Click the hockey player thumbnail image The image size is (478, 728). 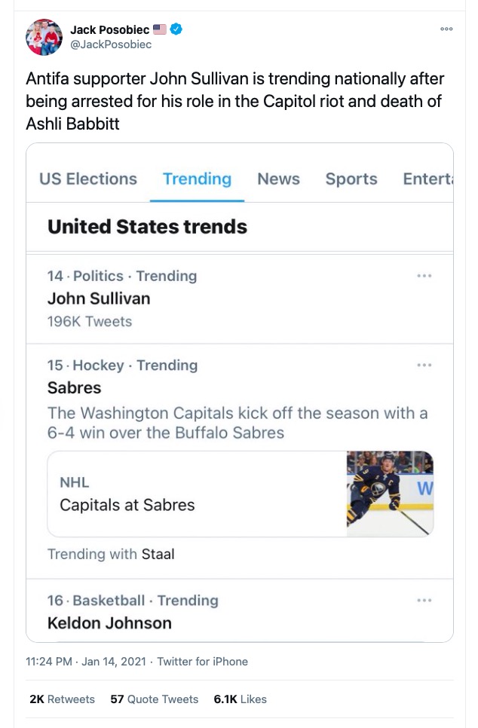point(390,494)
